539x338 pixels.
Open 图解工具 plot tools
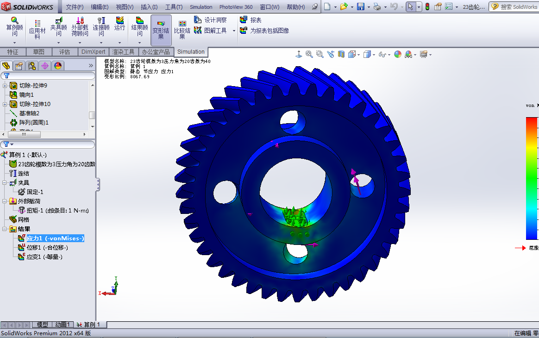click(x=210, y=31)
